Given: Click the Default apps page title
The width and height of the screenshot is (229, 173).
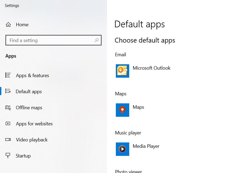Looking at the screenshot, I should (139, 24).
